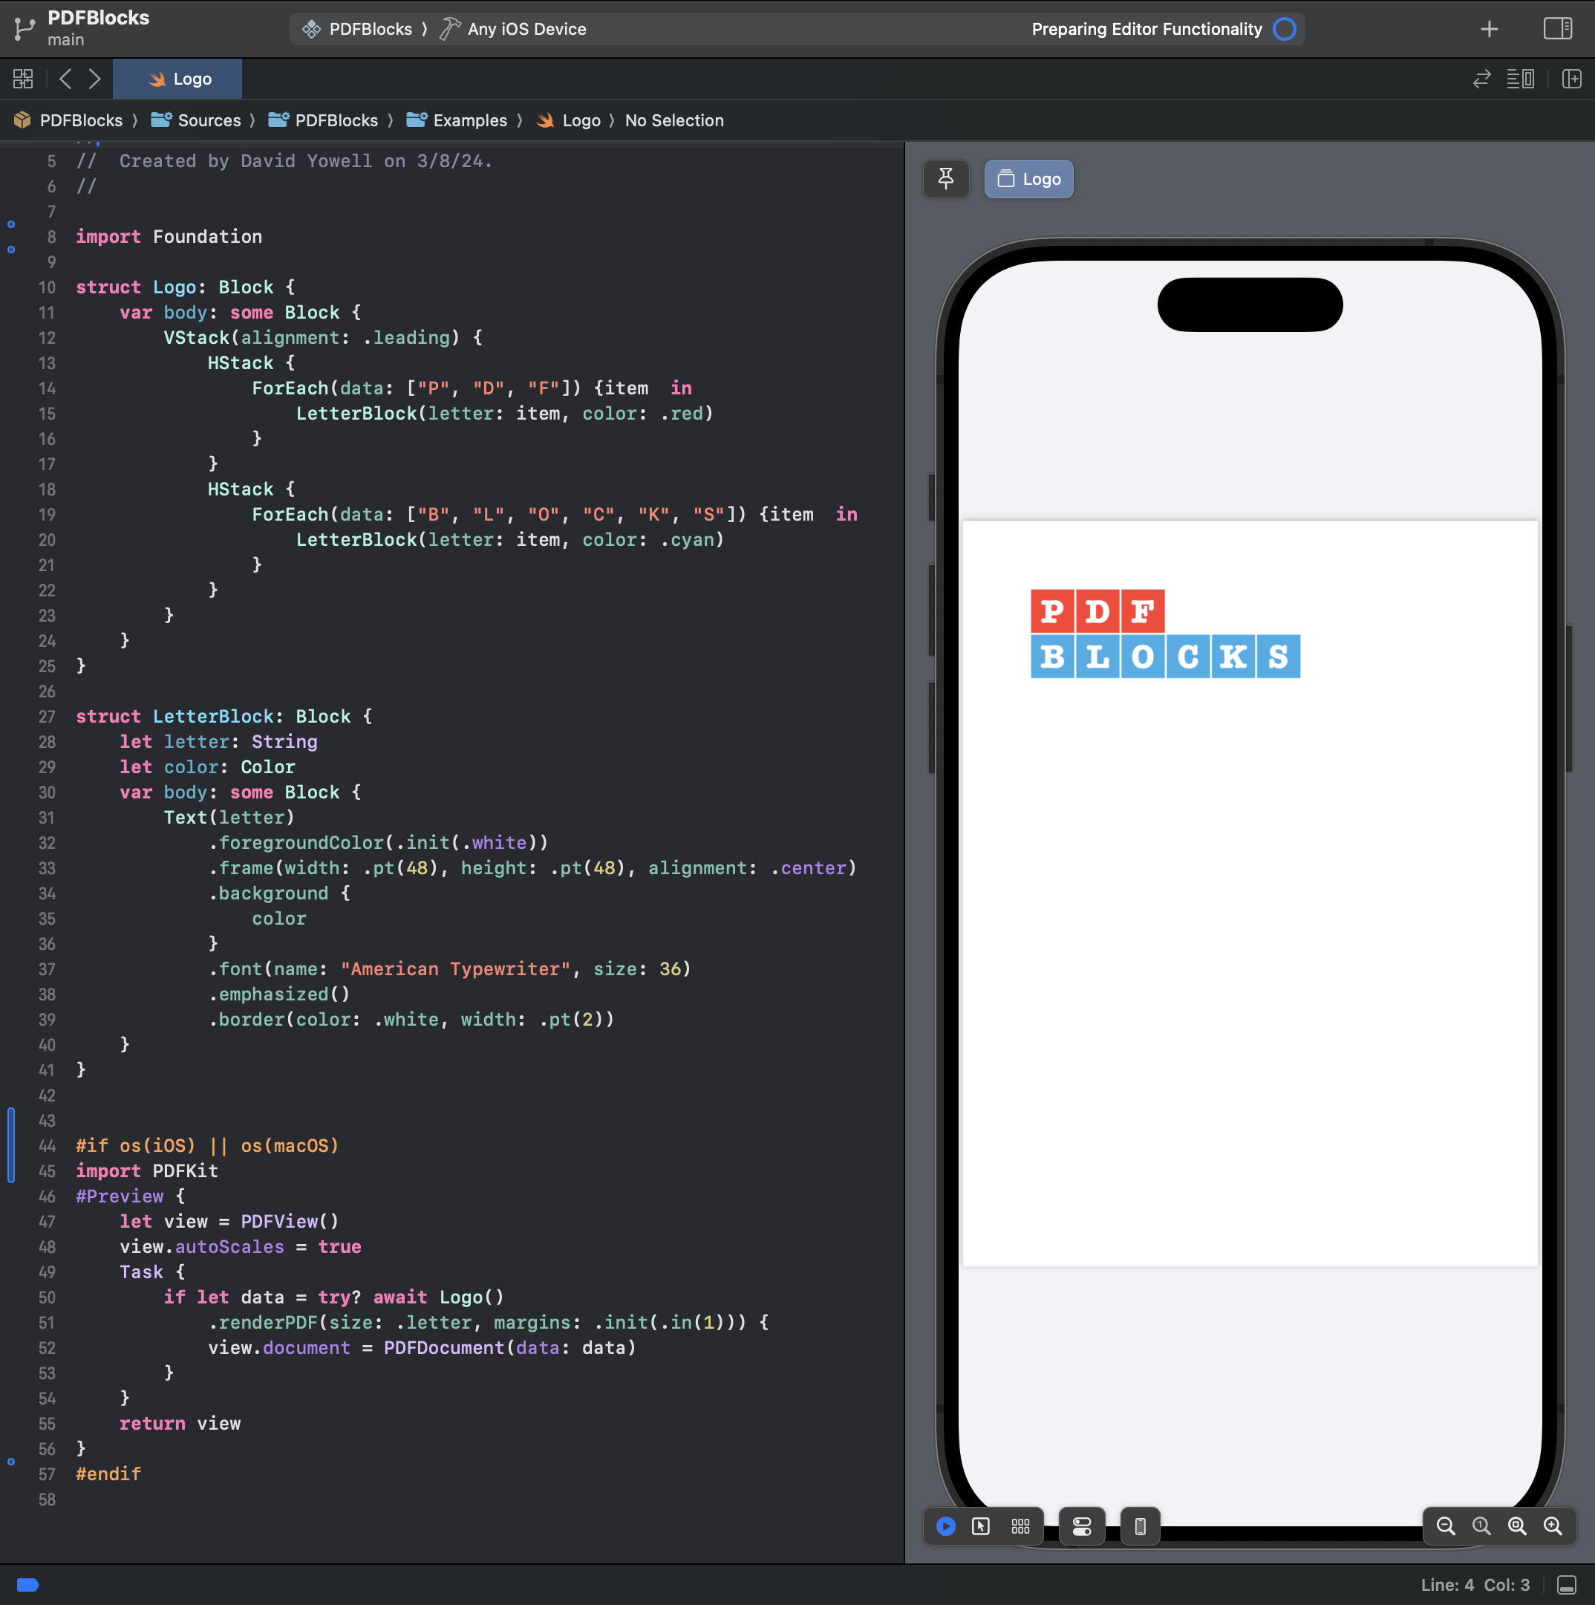1595x1605 pixels.
Task: Click the Add new tab button top right
Action: [1490, 27]
